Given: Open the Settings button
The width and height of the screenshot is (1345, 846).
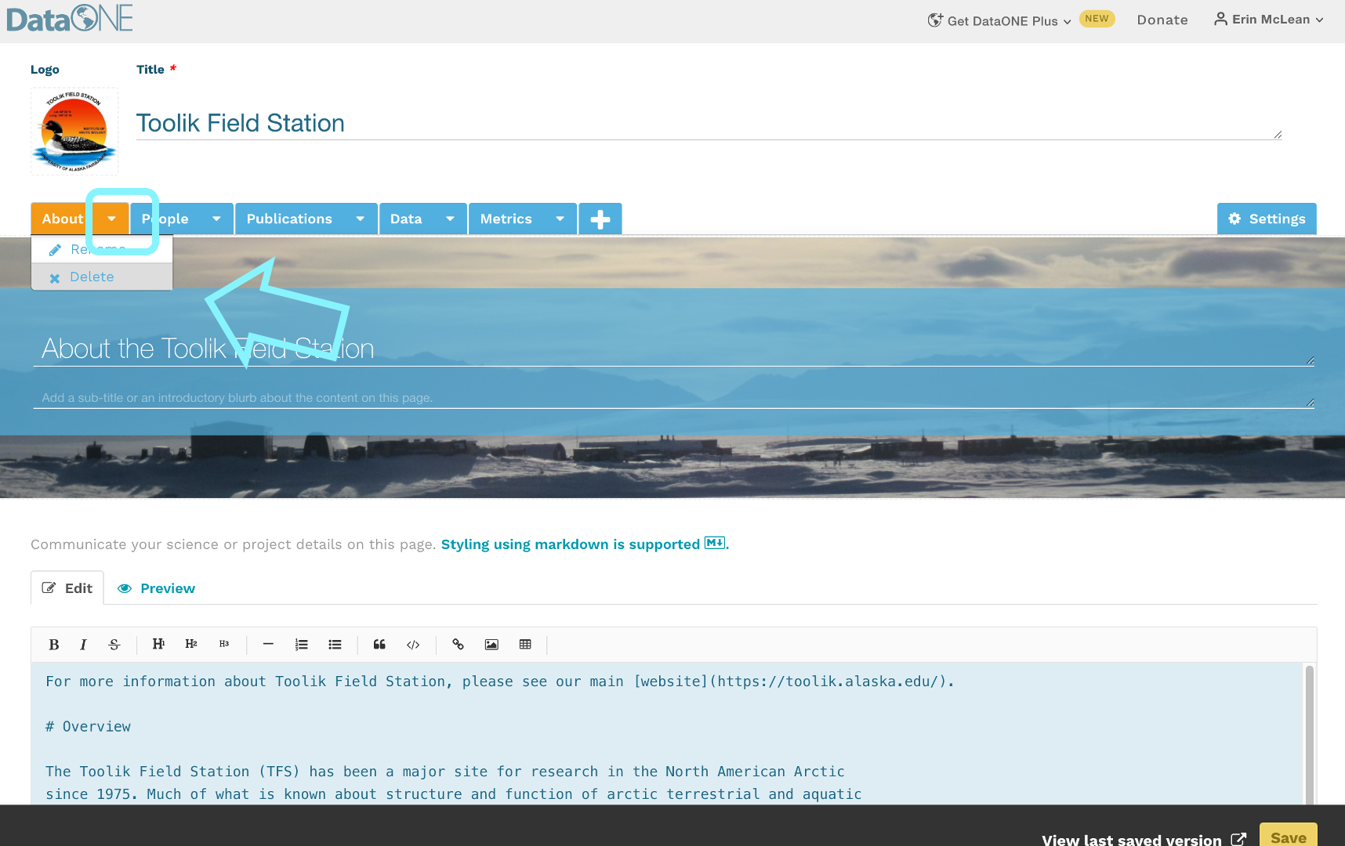Looking at the screenshot, I should [x=1267, y=219].
